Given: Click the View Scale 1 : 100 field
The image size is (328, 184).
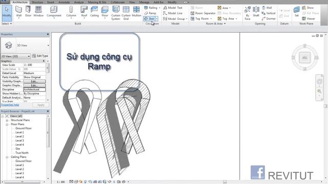Looking at the screenshot, I should click(x=34, y=65).
